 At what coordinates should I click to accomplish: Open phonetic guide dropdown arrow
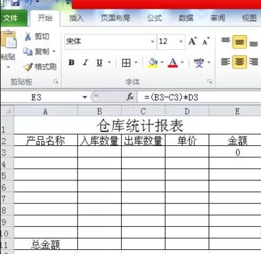209,62
